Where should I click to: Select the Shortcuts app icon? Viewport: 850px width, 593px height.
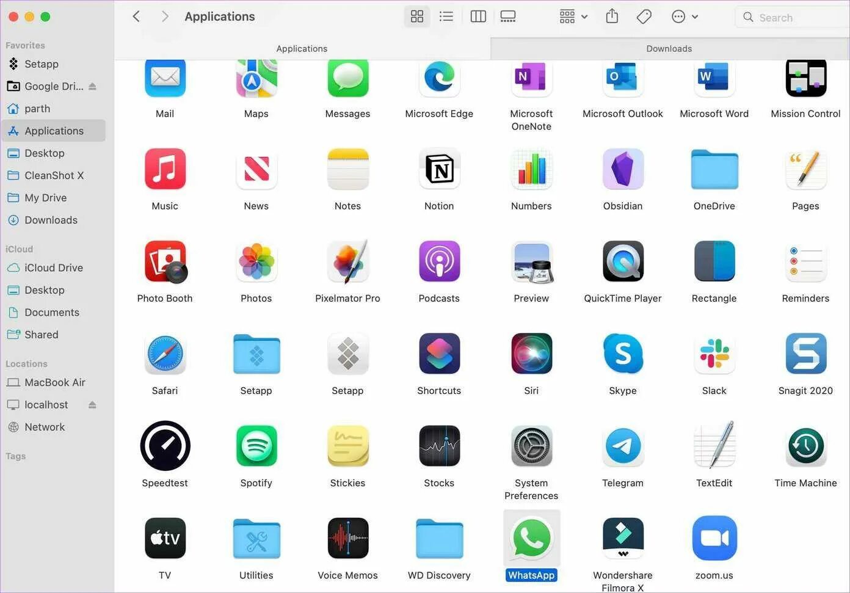440,354
